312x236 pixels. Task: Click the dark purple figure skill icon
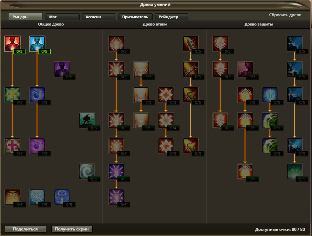pyautogui.click(x=62, y=69)
